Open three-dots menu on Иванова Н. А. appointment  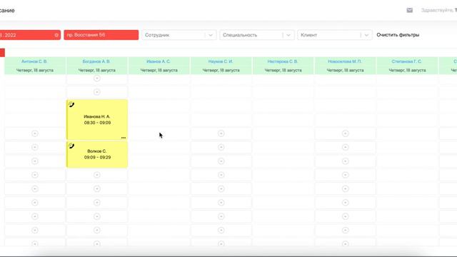124,138
